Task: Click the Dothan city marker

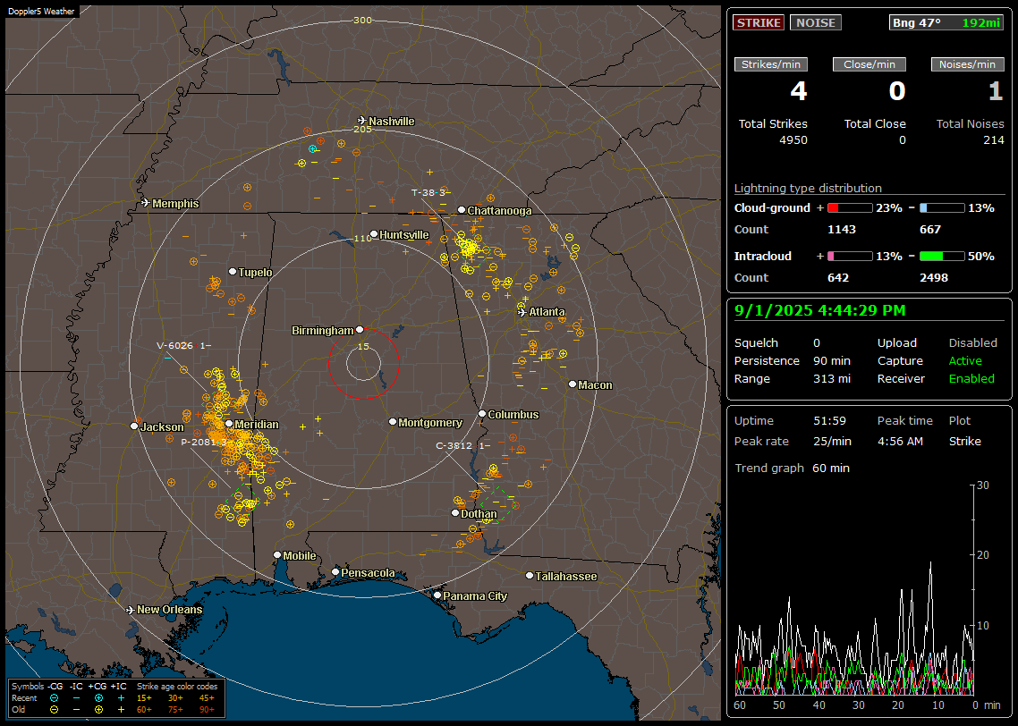Action: [455, 513]
